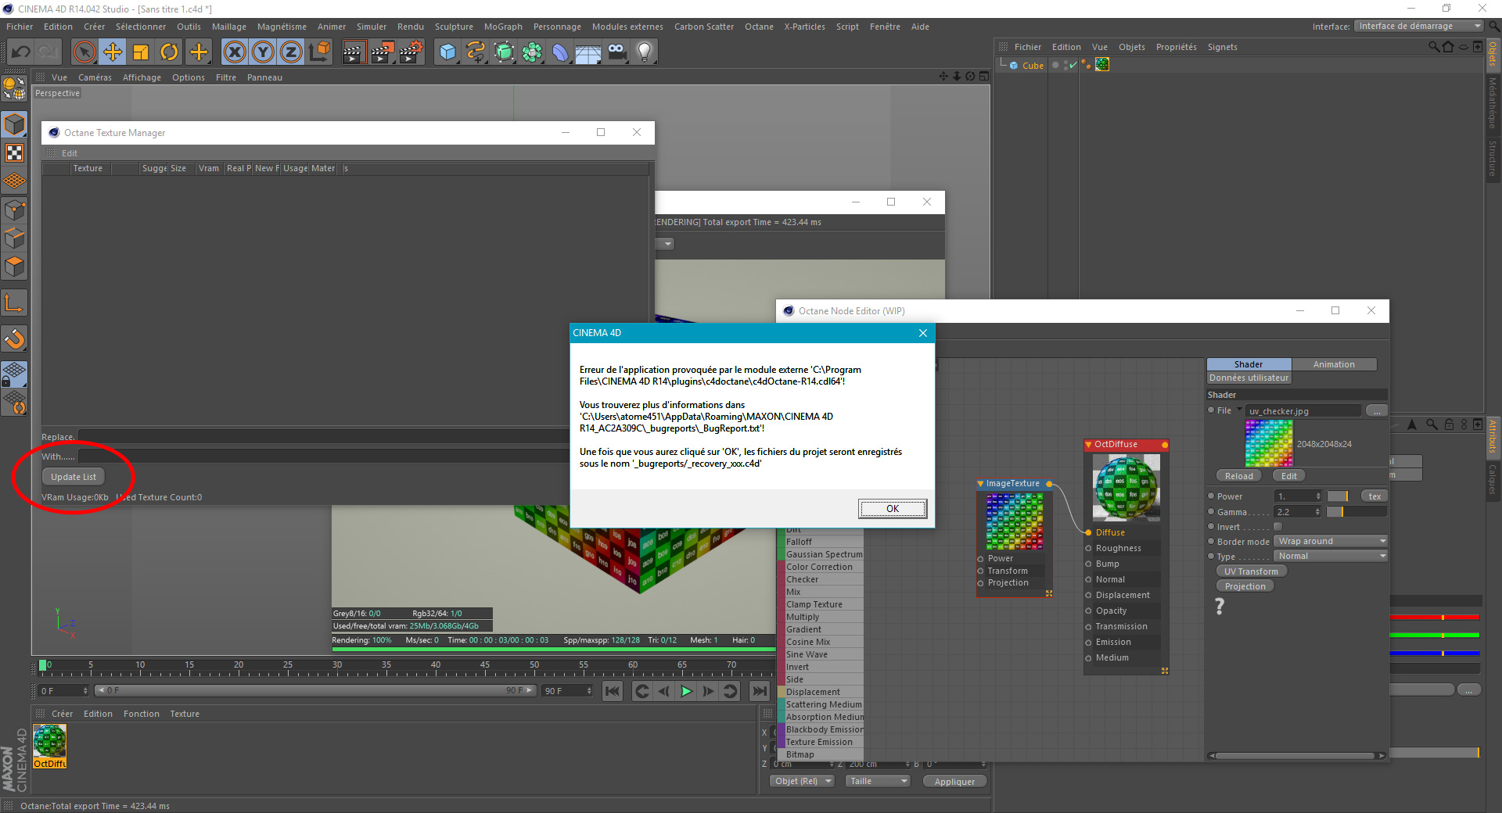Screen dimensions: 1502x813
Task: Switch to the Animation tab
Action: tap(1334, 364)
